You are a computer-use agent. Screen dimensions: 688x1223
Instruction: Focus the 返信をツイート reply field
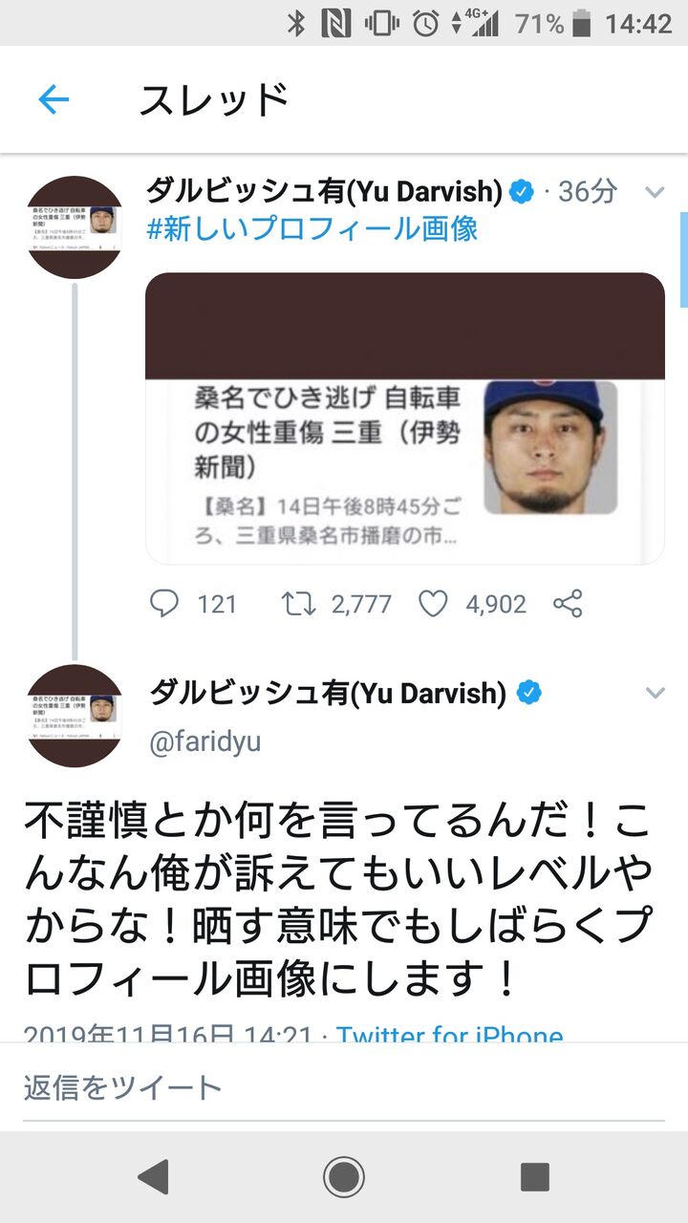click(x=344, y=1087)
